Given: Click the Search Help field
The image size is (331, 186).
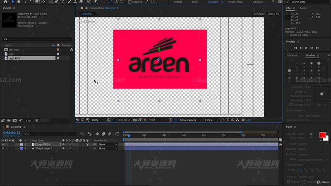Looking at the screenshot, I should (x=307, y=2).
